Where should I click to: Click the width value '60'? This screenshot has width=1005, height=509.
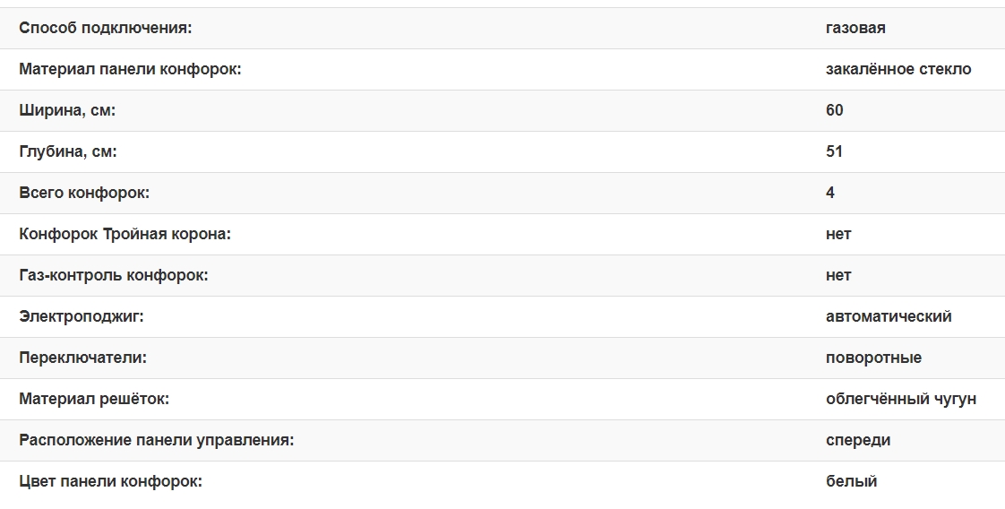[835, 110]
